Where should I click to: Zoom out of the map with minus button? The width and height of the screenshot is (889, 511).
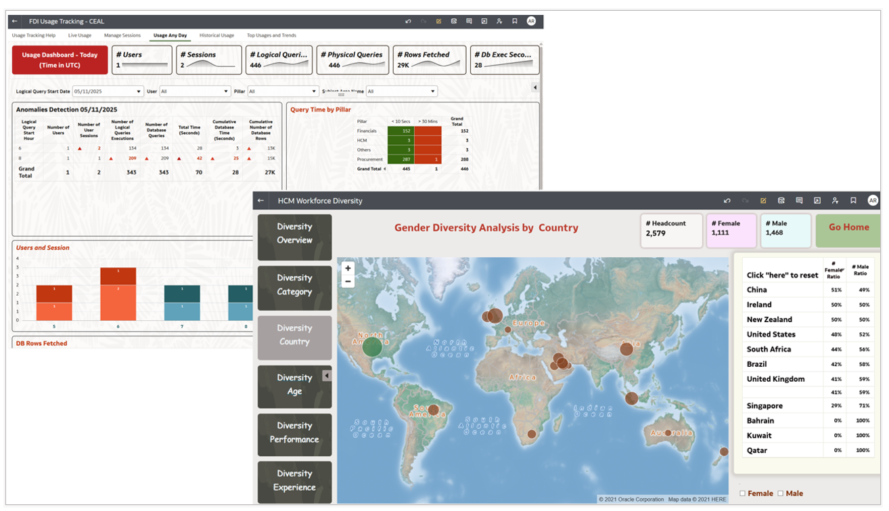(348, 281)
